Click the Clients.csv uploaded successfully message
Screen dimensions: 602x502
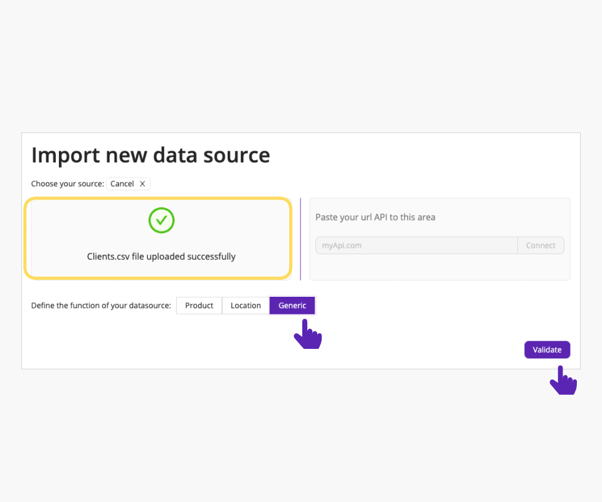161,257
